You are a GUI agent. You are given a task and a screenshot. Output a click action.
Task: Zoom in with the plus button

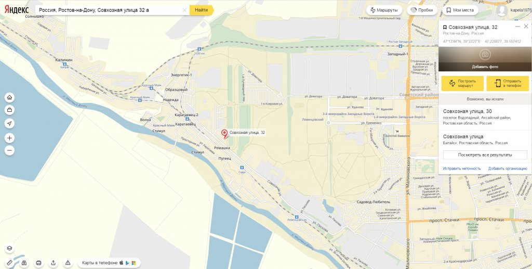[9, 138]
